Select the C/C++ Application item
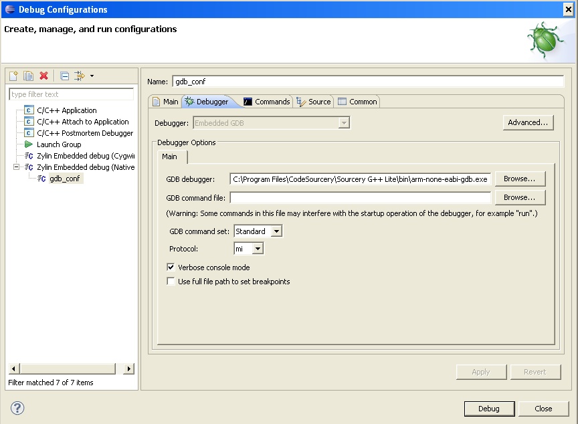Image resolution: width=578 pixels, height=424 pixels. 66,110
